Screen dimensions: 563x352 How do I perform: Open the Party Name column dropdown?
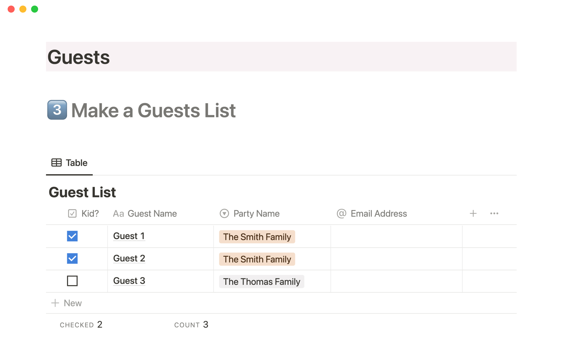tap(250, 214)
